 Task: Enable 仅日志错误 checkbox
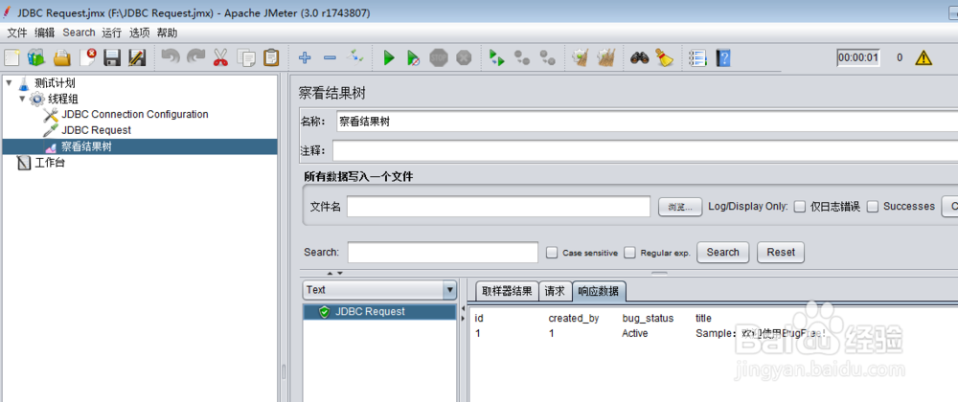coord(800,207)
